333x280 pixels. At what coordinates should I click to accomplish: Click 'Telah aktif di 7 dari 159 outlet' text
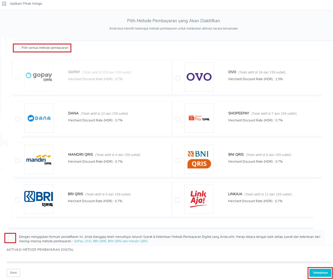point(274,114)
